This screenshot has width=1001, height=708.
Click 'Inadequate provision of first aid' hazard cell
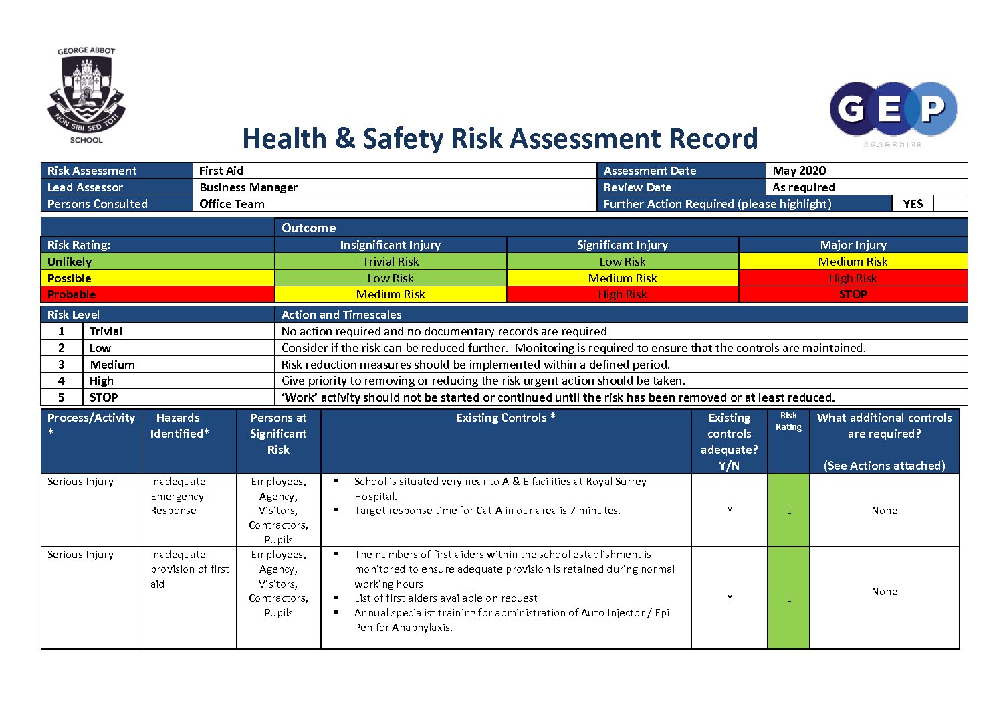coord(190,598)
